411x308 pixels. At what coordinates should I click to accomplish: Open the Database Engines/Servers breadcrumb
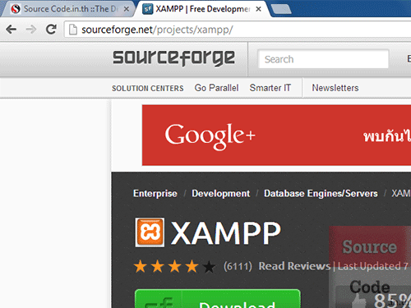pyautogui.click(x=321, y=194)
